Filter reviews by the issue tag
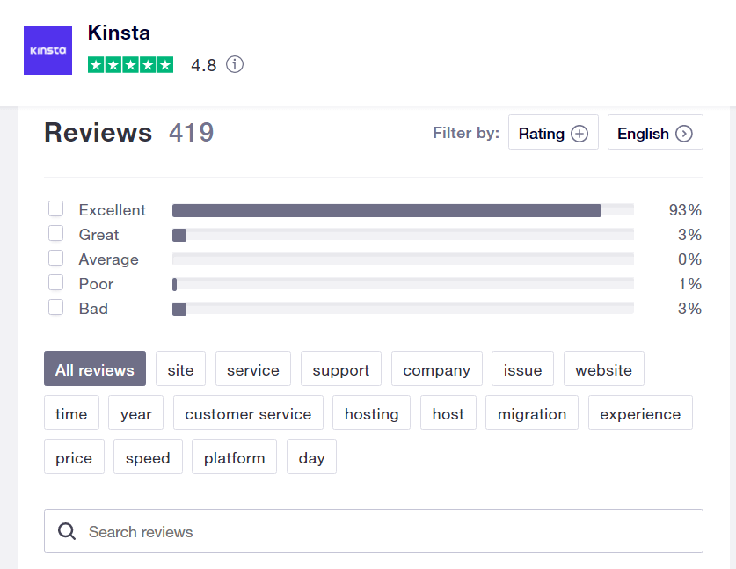Image resolution: width=736 pixels, height=569 pixels. click(x=522, y=369)
